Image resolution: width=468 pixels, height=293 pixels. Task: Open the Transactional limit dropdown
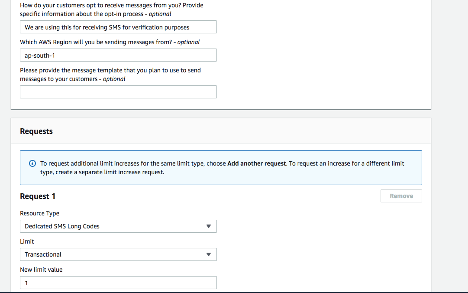(118, 254)
